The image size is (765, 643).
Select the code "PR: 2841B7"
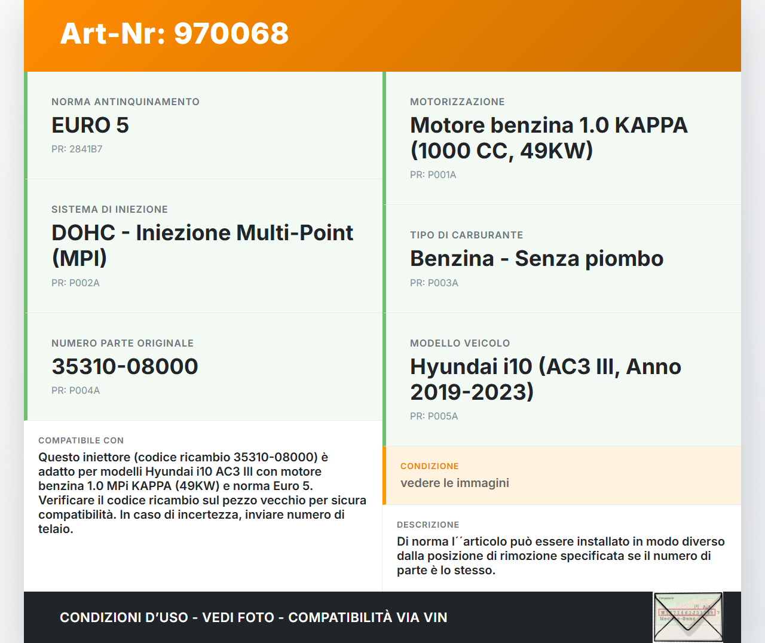click(77, 149)
